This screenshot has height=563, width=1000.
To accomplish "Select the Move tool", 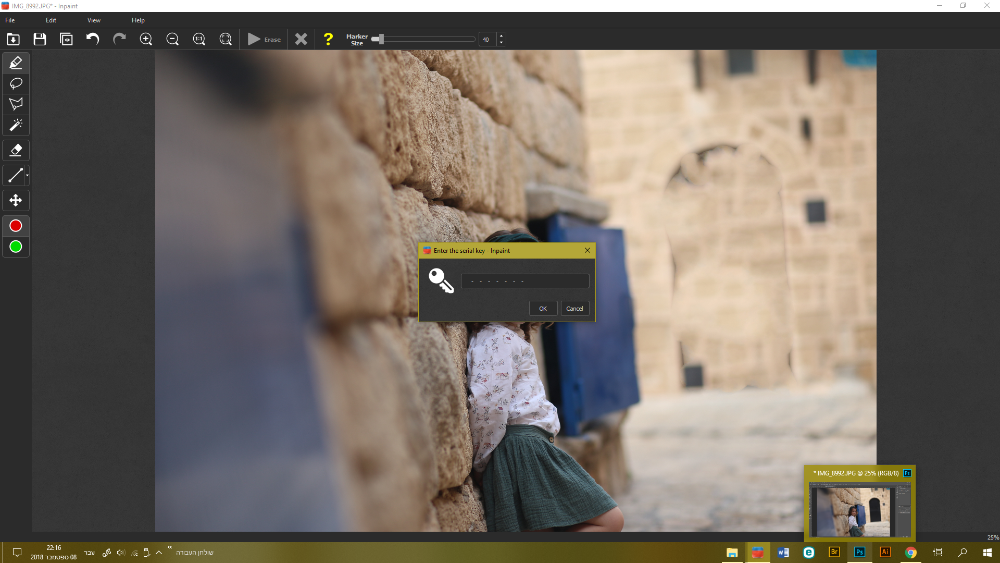I will pos(16,201).
